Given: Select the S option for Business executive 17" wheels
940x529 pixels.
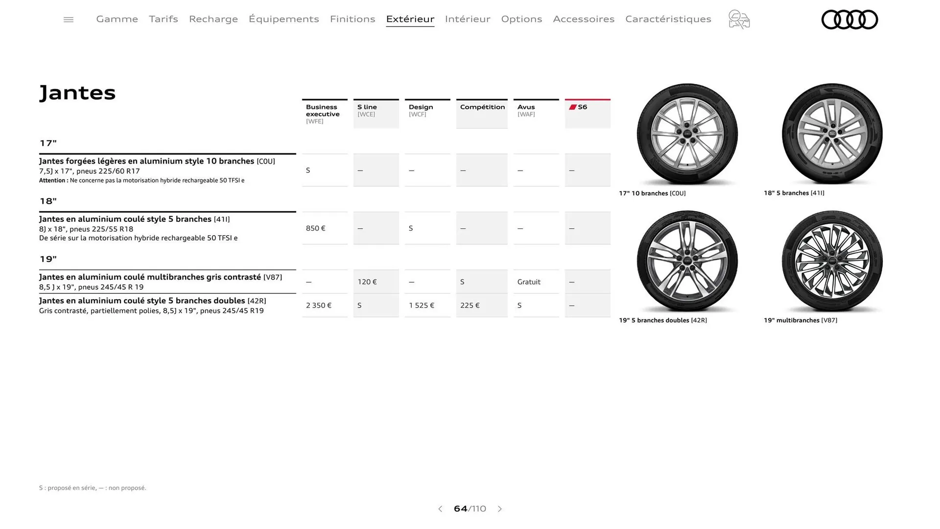Looking at the screenshot, I should pos(308,170).
